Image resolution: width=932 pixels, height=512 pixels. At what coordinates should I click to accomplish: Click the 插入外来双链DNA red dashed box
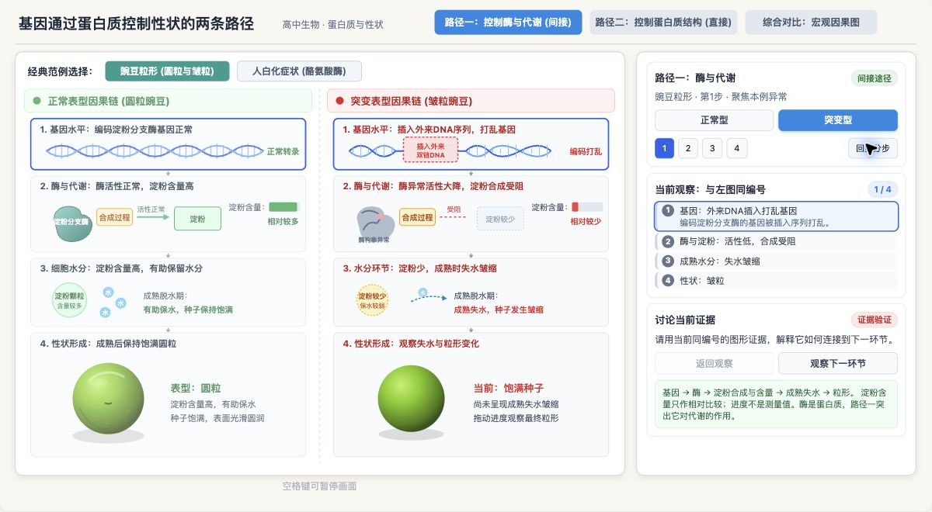431,150
